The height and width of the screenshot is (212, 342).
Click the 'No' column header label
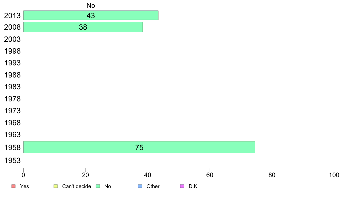click(x=91, y=5)
